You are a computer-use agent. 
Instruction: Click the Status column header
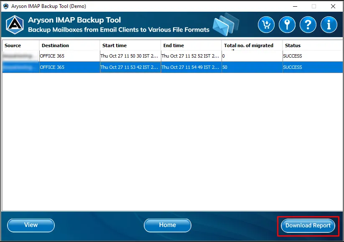313,45
